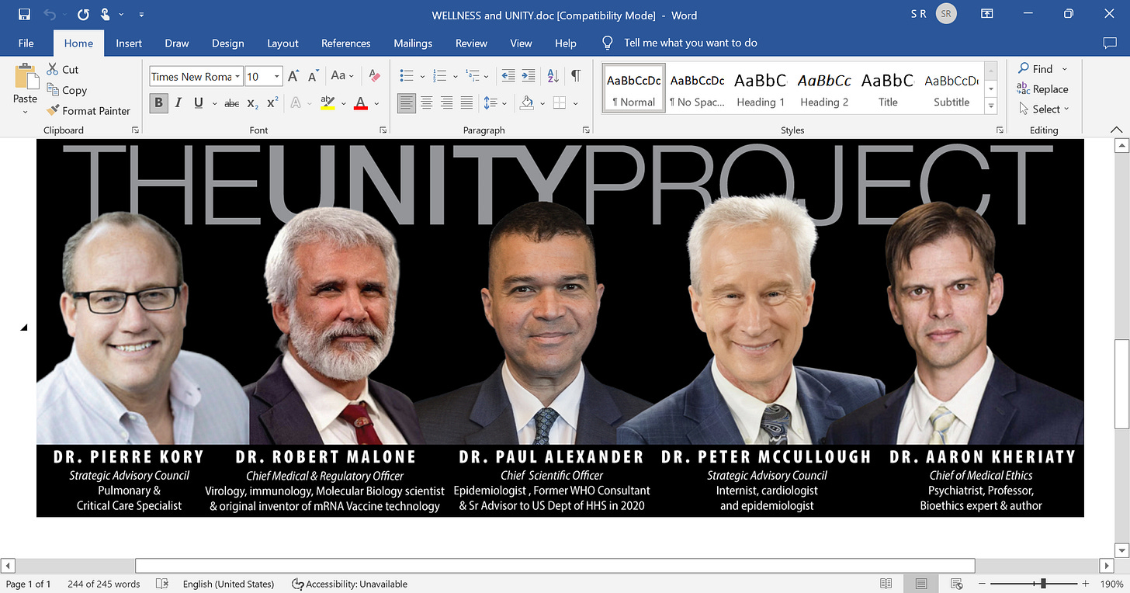Click the Repeat icon in quick access
The image size is (1130, 593).
[83, 15]
